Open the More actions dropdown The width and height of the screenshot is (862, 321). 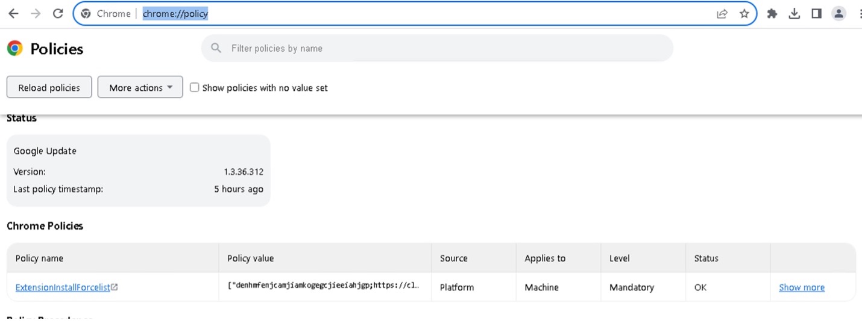tap(140, 87)
